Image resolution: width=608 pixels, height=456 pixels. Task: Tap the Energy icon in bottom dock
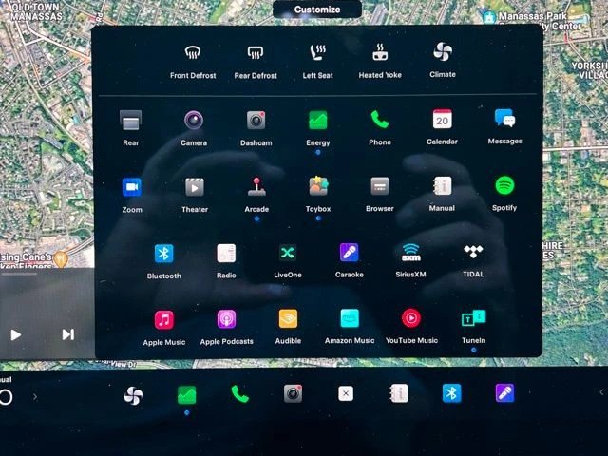tap(186, 395)
